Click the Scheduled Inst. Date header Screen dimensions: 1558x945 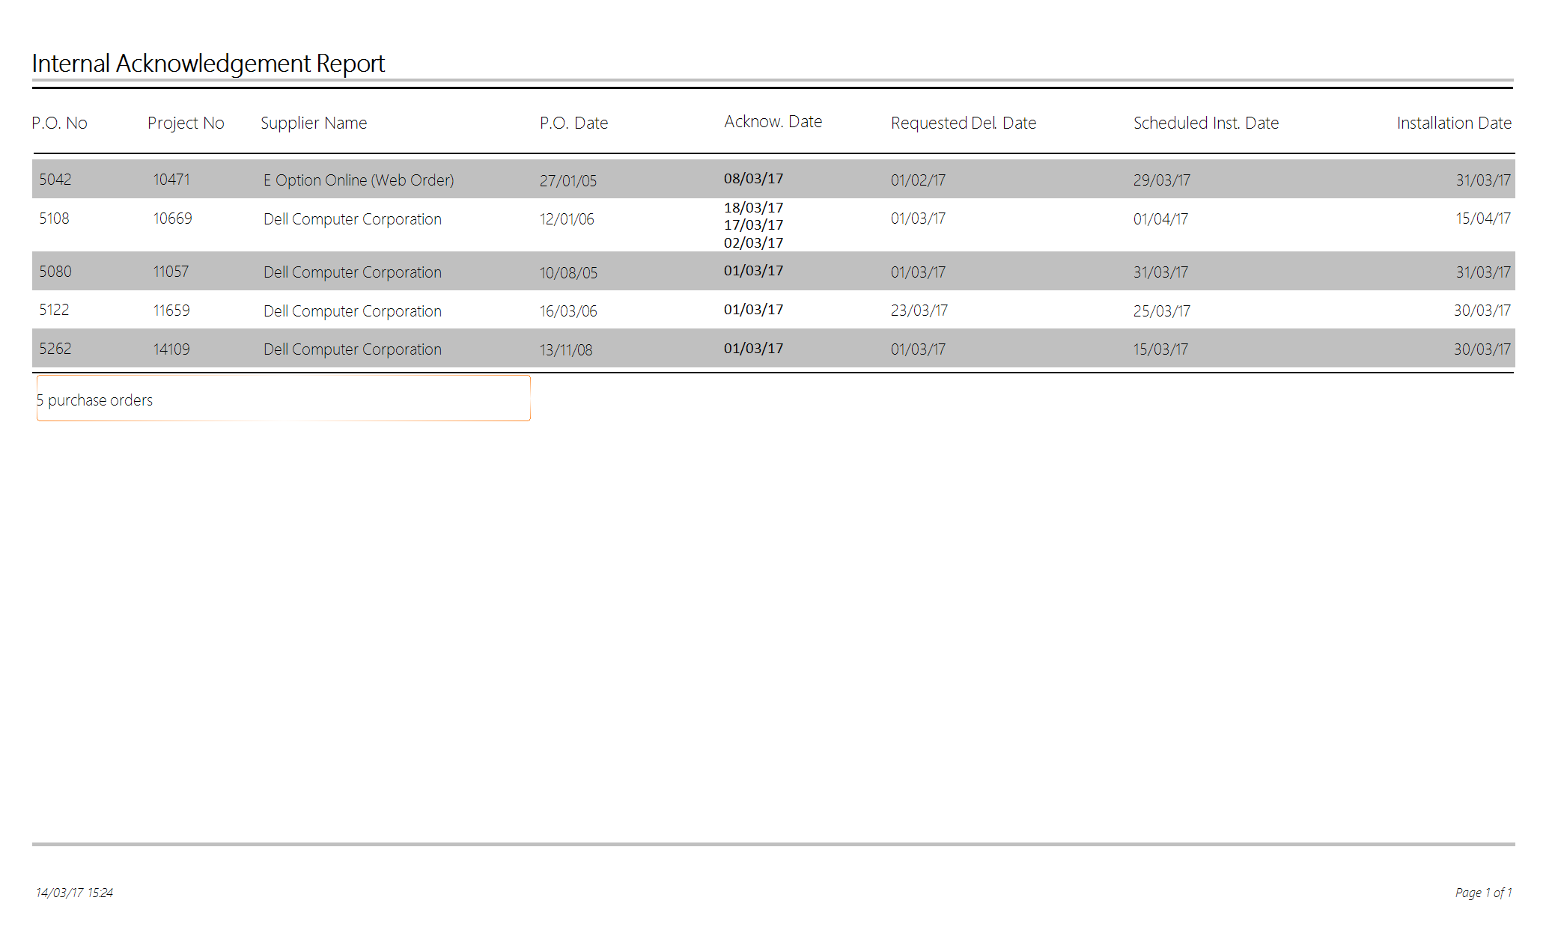(1205, 123)
